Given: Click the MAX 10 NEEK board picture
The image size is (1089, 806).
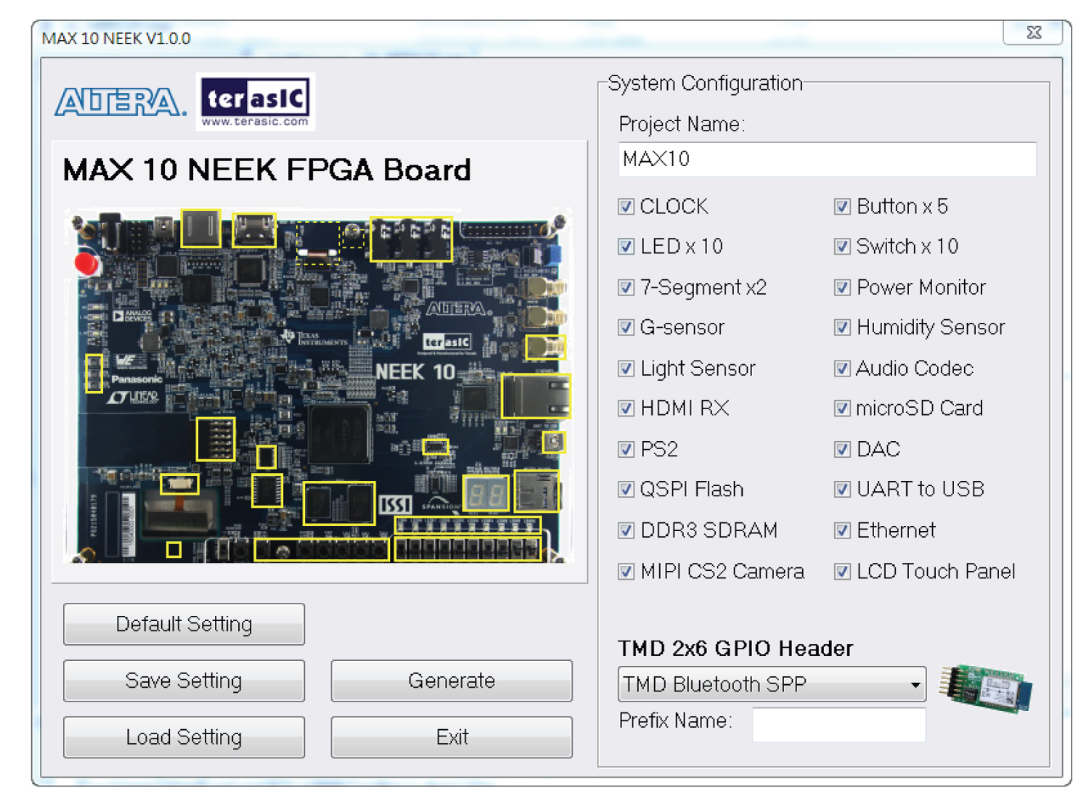Looking at the screenshot, I should (x=318, y=385).
